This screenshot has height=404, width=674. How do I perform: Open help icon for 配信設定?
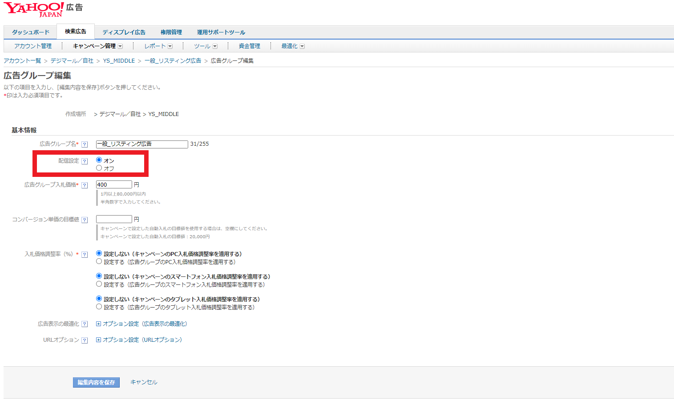85,161
